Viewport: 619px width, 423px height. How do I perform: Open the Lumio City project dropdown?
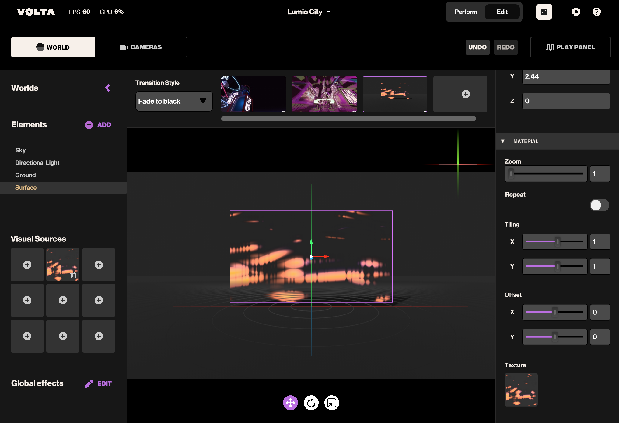(309, 12)
